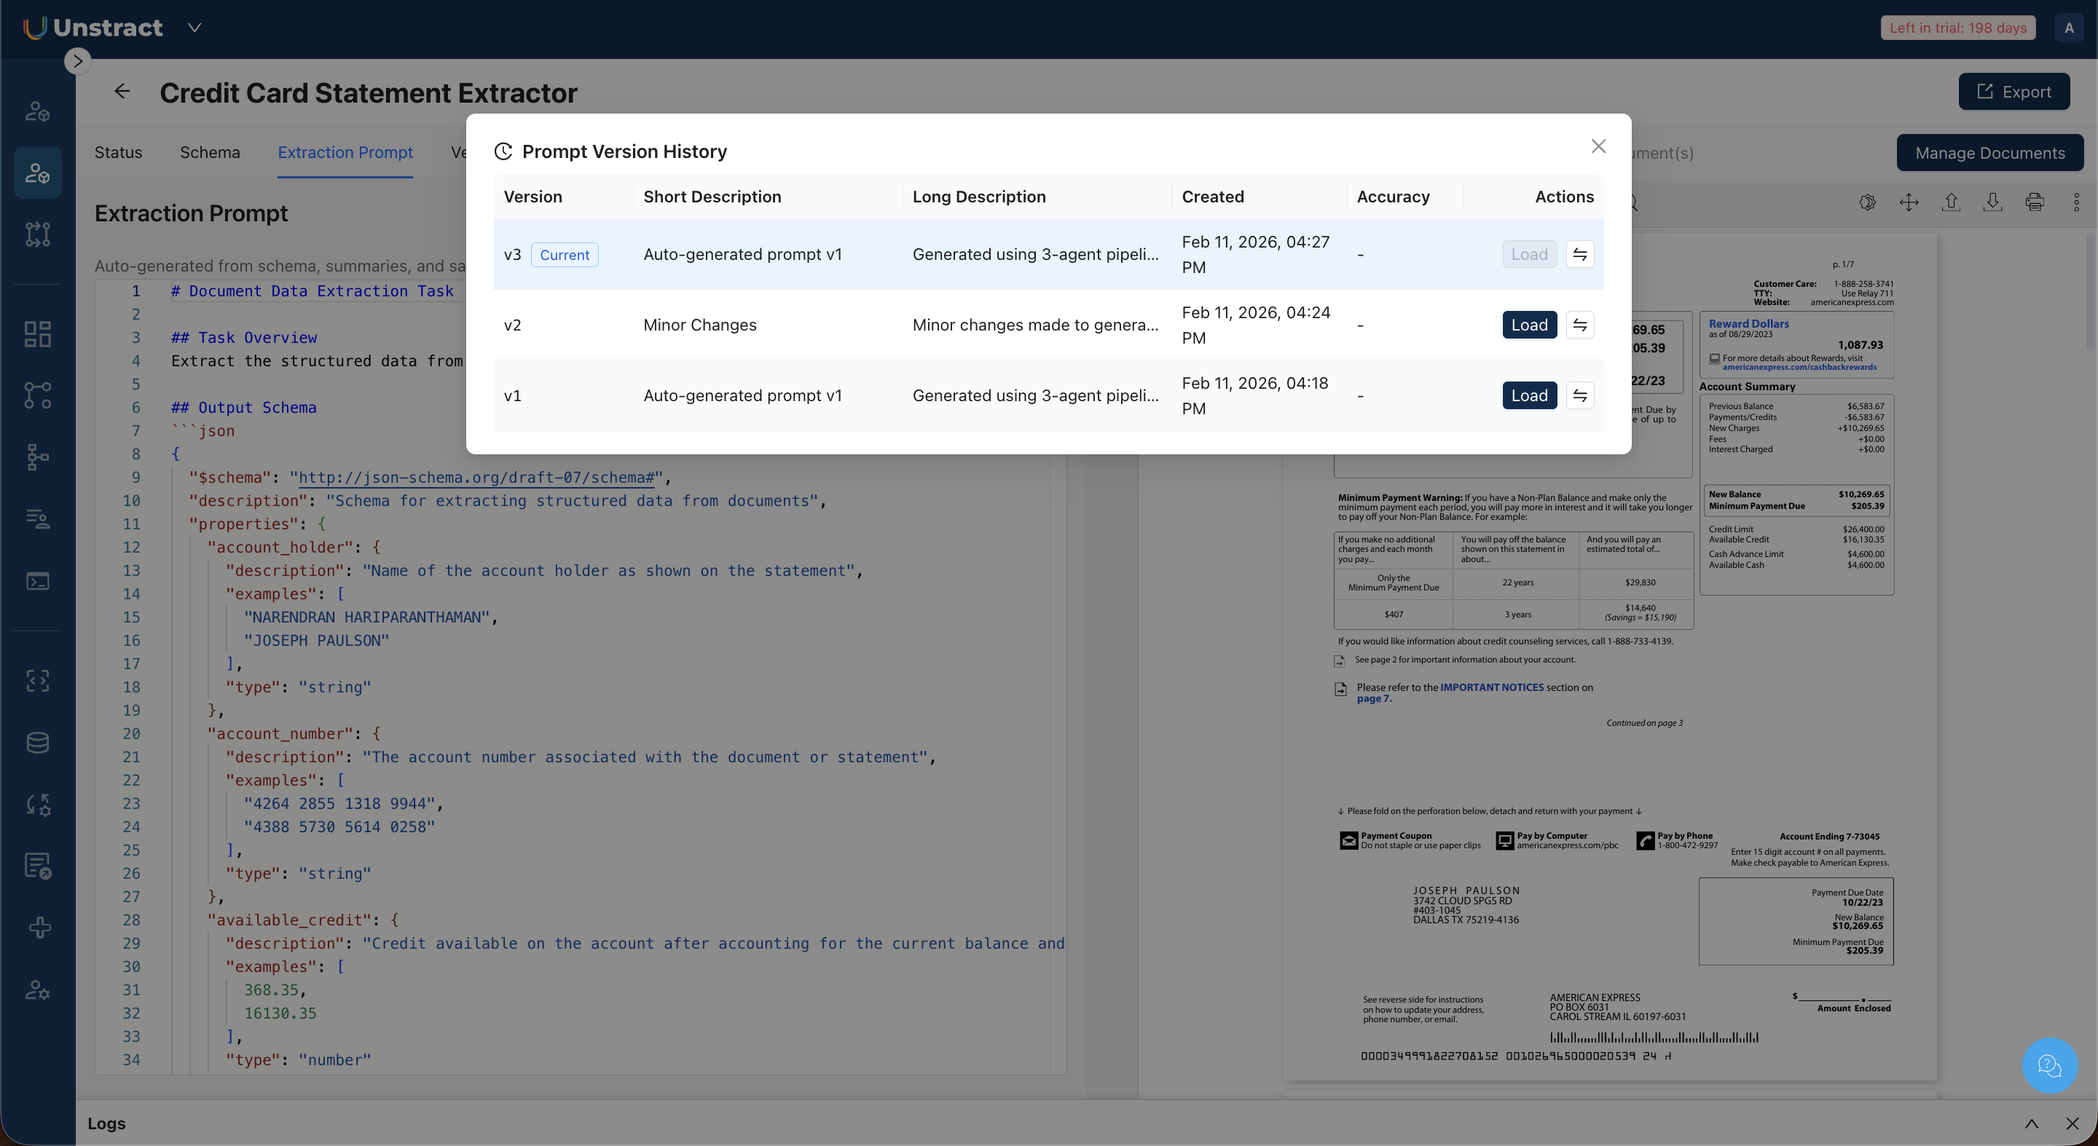2098x1146 pixels.
Task: Click the Export button
Action: tap(2013, 92)
